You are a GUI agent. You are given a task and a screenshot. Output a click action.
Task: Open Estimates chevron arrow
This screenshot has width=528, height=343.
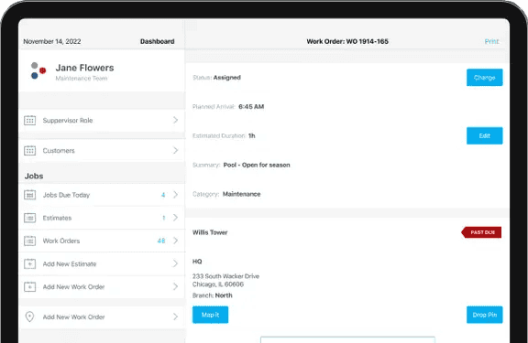click(x=175, y=218)
